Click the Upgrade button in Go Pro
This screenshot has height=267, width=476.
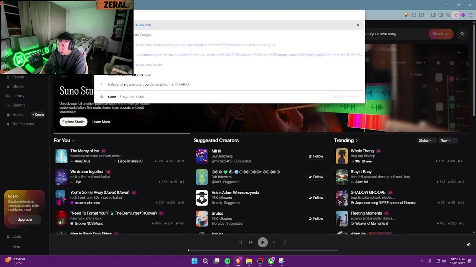click(25, 220)
